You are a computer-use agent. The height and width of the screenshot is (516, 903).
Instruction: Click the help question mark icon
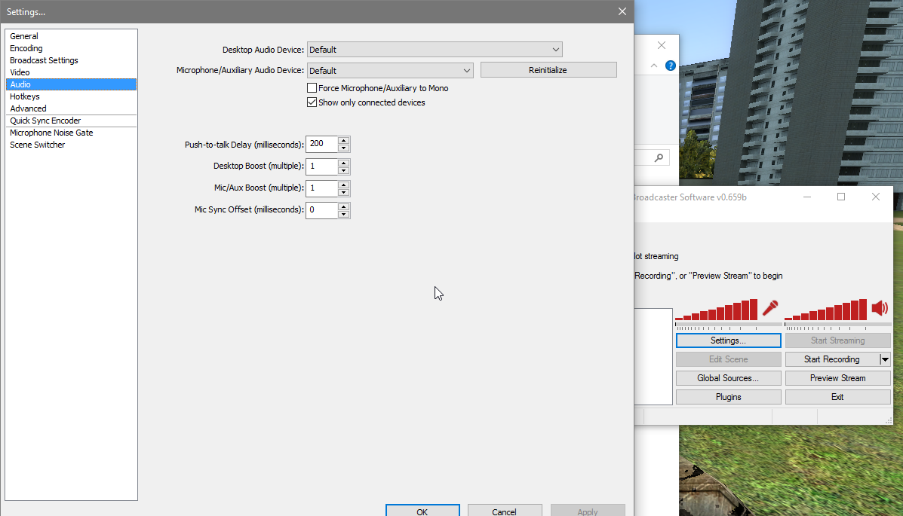pyautogui.click(x=671, y=66)
